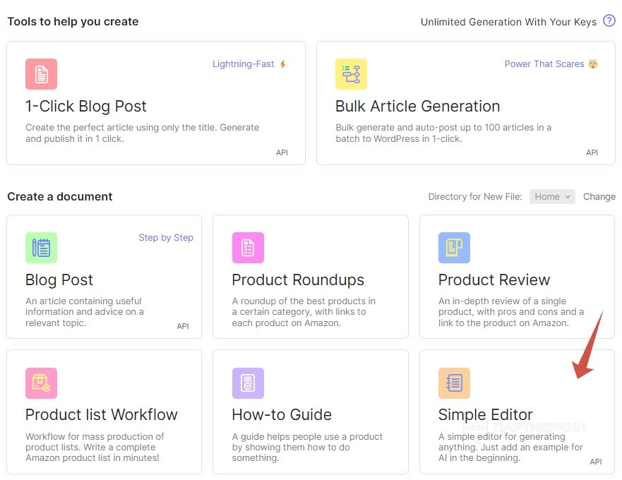Click the Bulk Article Generation workflow icon
622x480 pixels.
(351, 74)
